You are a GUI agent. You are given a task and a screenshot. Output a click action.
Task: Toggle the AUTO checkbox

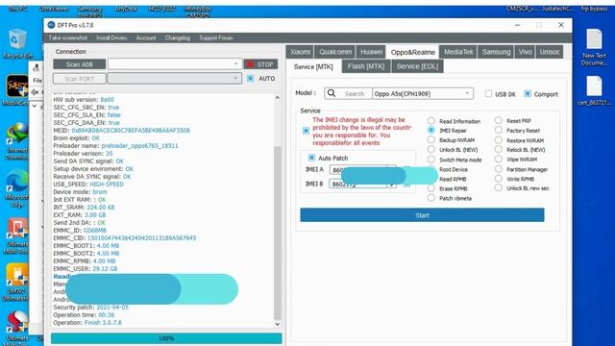pyautogui.click(x=250, y=79)
